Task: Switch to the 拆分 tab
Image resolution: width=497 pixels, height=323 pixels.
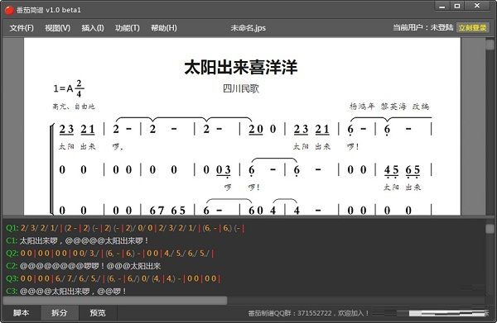Action: click(60, 313)
